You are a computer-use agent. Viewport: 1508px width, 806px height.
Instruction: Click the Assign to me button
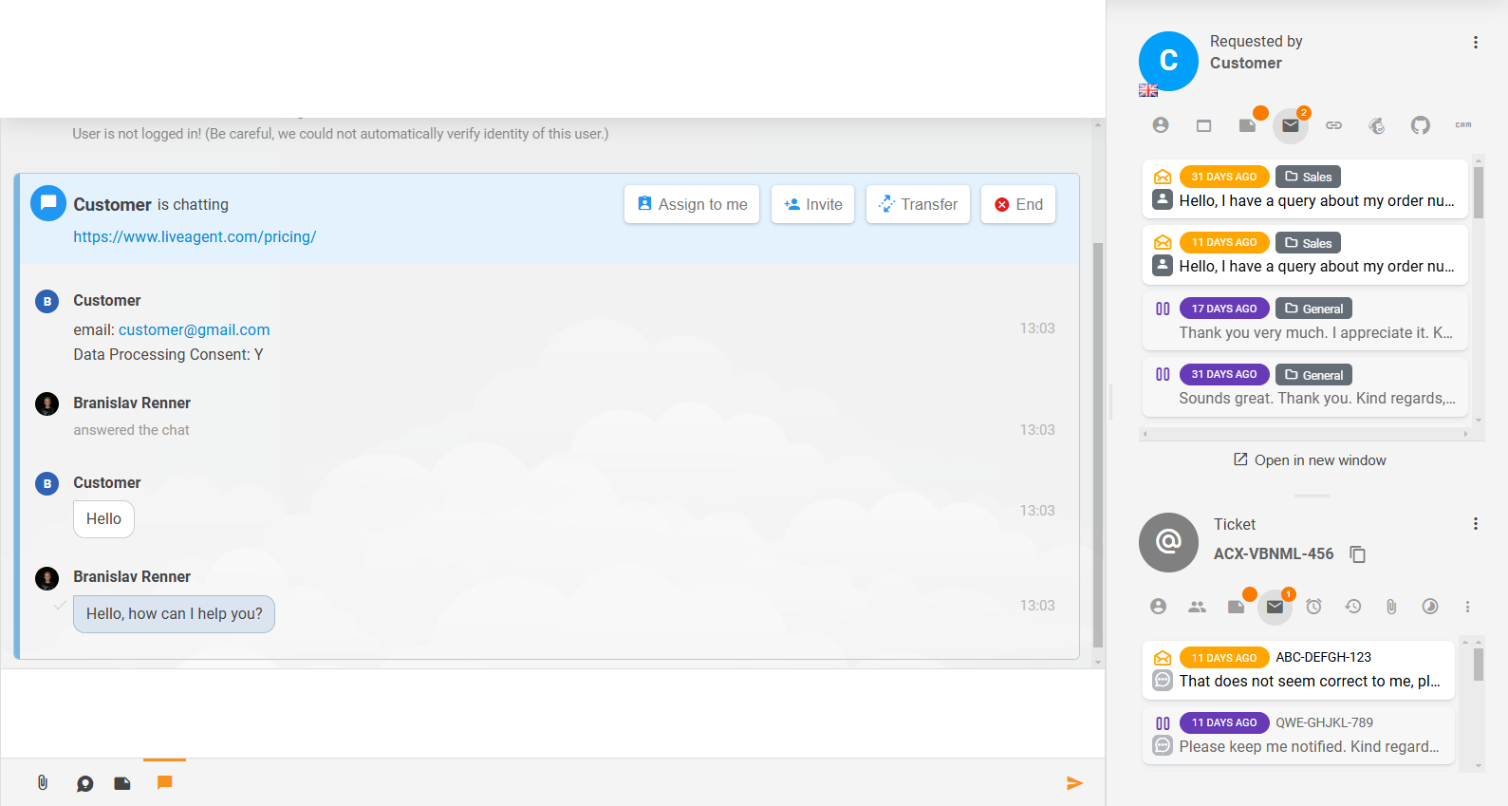click(x=692, y=204)
